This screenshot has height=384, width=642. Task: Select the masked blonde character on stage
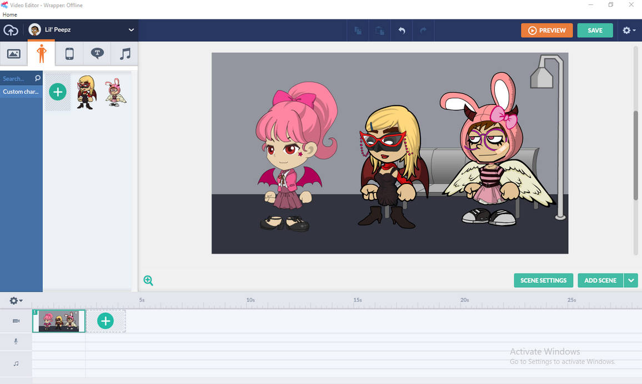pyautogui.click(x=393, y=166)
